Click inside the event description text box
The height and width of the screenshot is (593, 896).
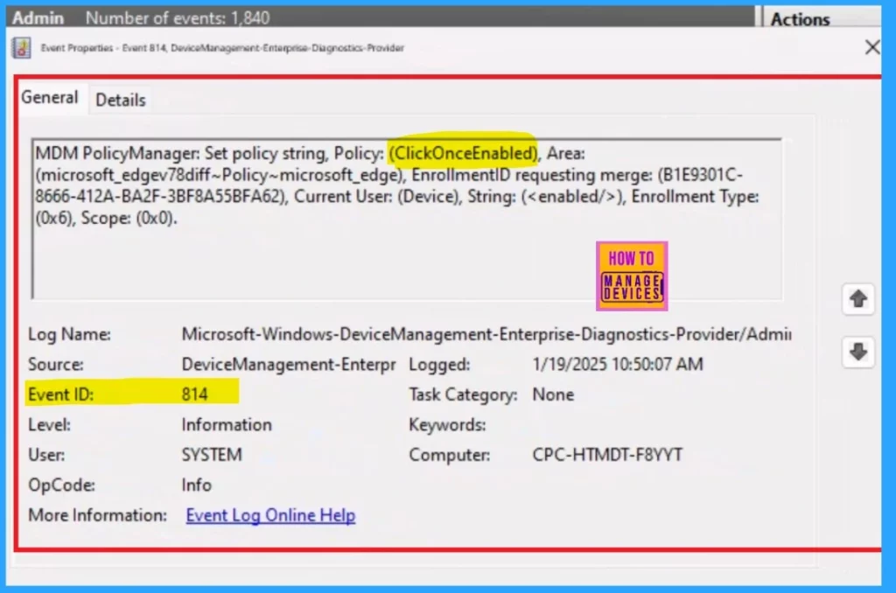[407, 219]
